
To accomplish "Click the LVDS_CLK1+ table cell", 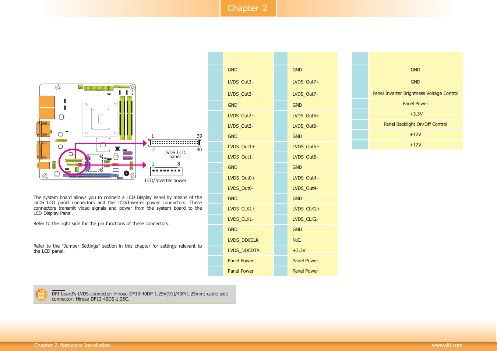I will 248,209.
